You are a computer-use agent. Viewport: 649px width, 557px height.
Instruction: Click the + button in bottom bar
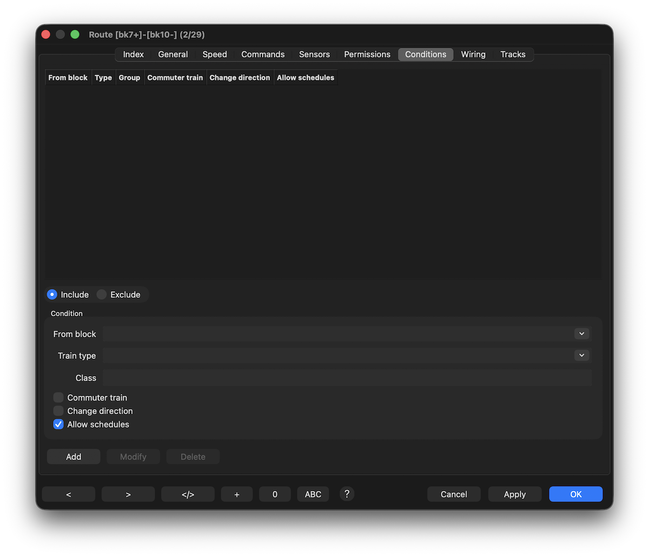click(x=237, y=494)
